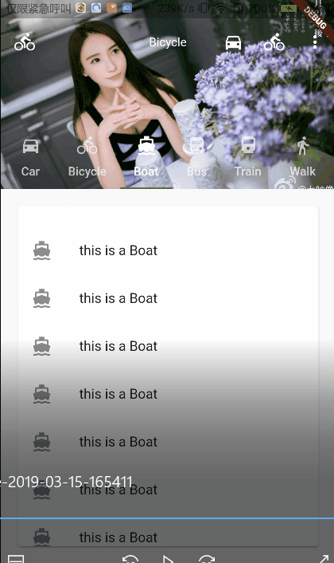Choose the Walk tab

(x=303, y=158)
